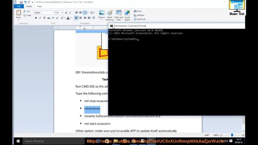This screenshot has width=258, height=145.
Task: Open the Action Center notifications icon
Action: (x=231, y=141)
